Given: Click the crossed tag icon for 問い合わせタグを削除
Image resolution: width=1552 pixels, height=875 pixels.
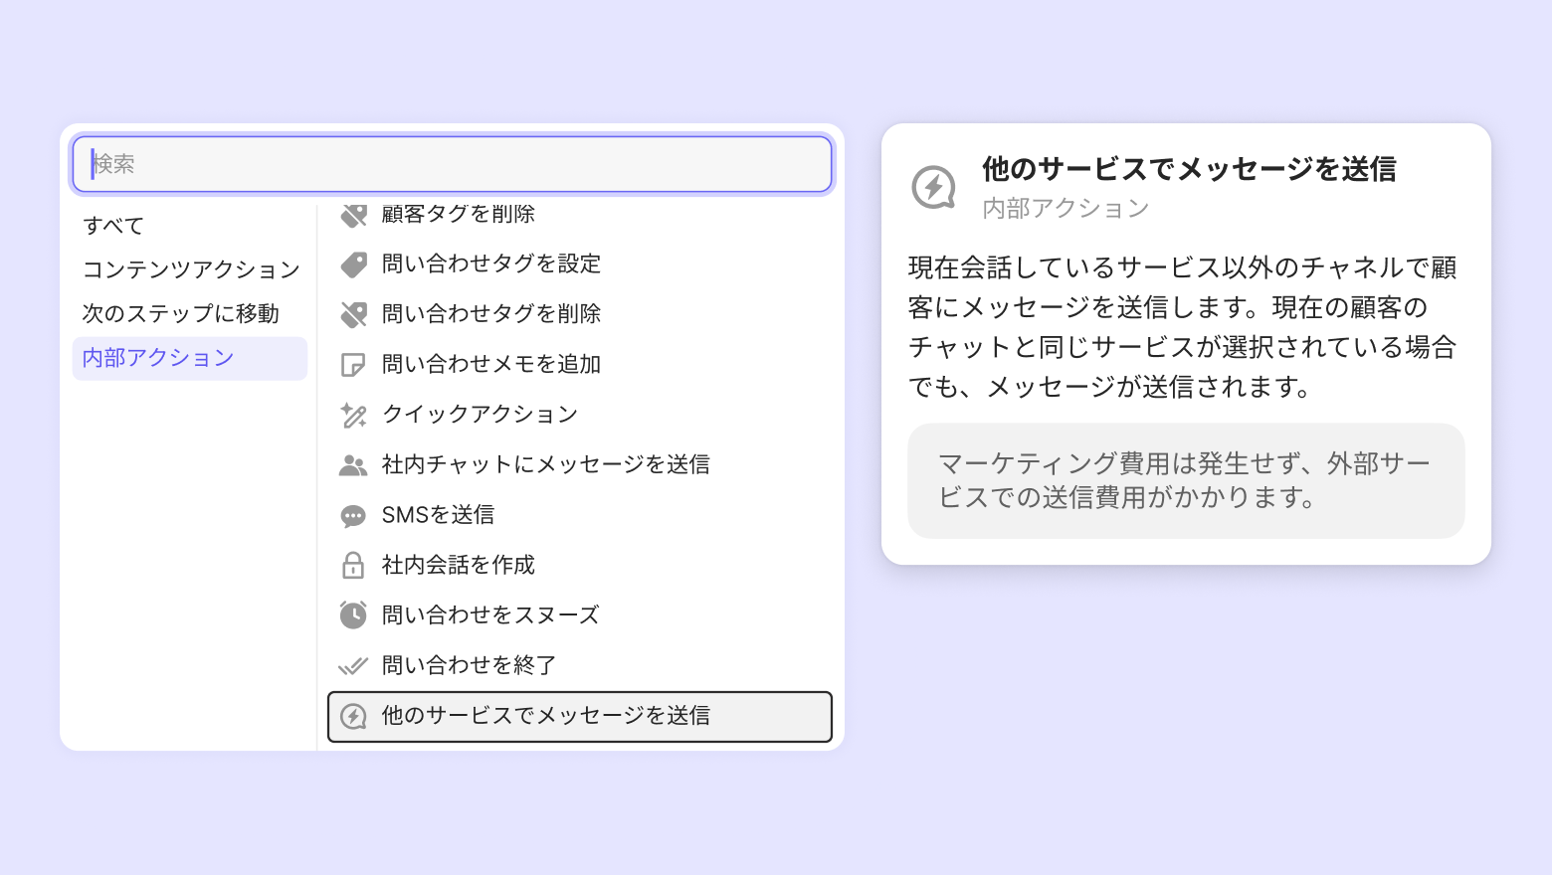Looking at the screenshot, I should 353,314.
